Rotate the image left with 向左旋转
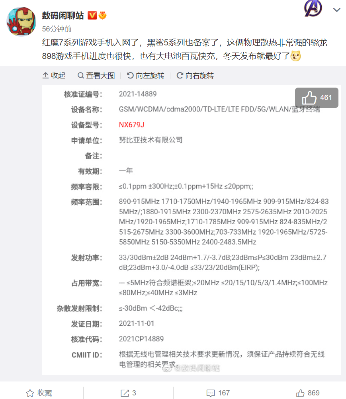The height and width of the screenshot is (399, 346). (145, 75)
